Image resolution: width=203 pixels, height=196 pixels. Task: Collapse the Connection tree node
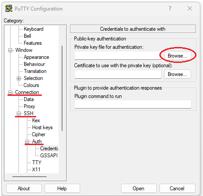(x=10, y=92)
